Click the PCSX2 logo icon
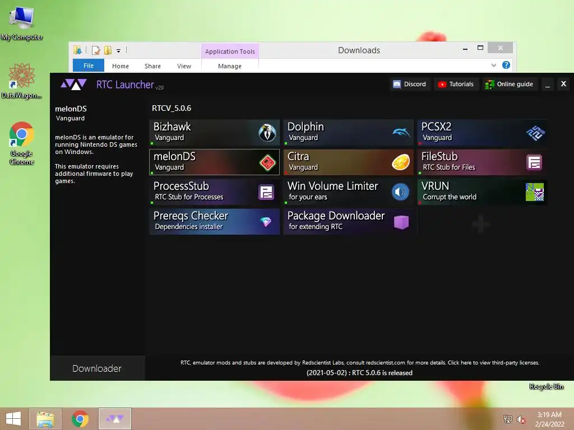 coord(535,133)
